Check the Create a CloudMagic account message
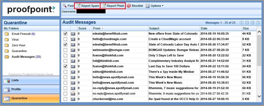 [x=65, y=39]
